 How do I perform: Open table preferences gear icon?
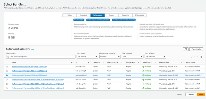[x=201, y=57]
